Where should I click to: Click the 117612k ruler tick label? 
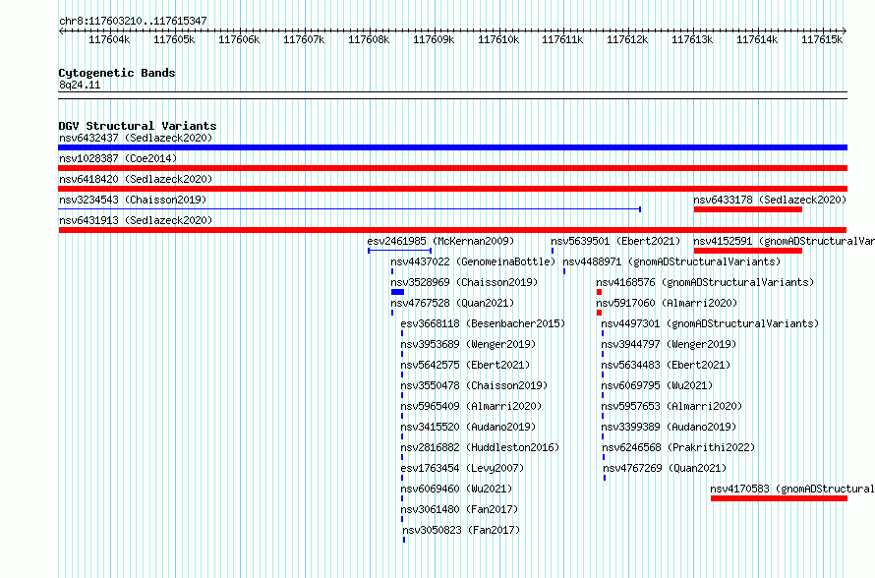628,39
